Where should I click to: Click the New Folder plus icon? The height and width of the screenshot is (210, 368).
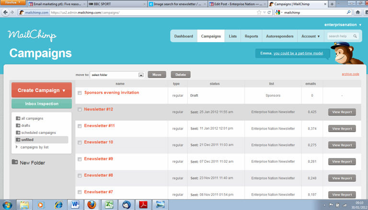[15, 162]
